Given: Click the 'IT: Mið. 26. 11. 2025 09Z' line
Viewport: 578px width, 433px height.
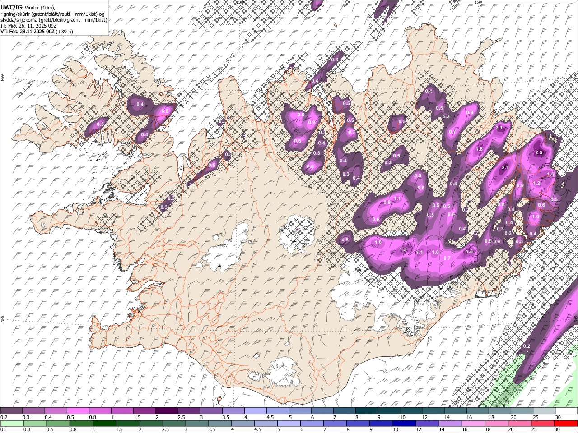Looking at the screenshot, I should pyautogui.click(x=28, y=26).
